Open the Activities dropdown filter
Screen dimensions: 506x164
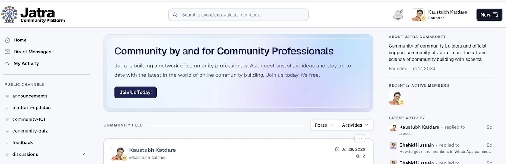(355, 125)
